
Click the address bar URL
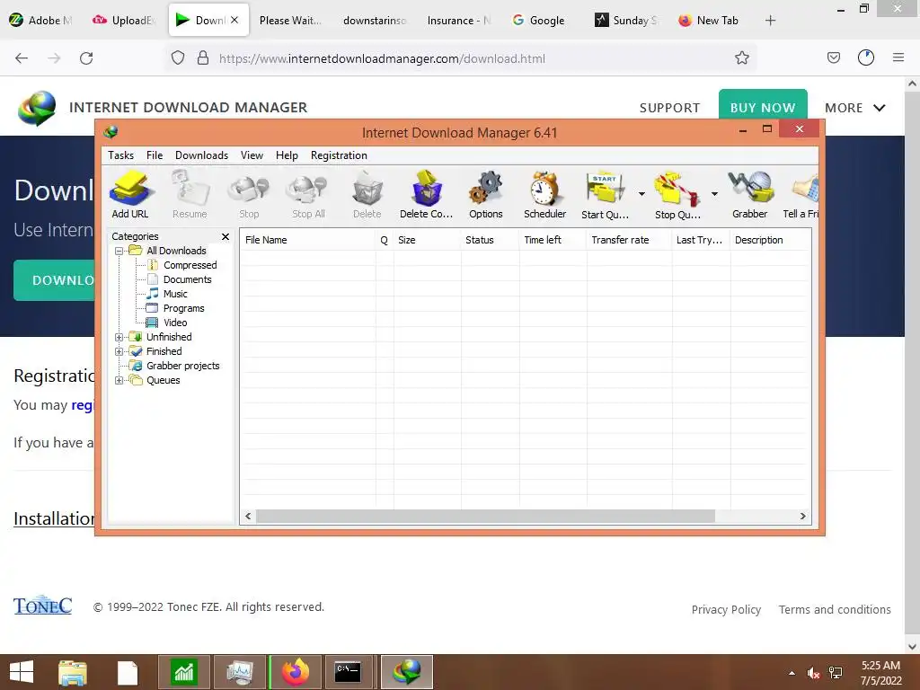382,58
